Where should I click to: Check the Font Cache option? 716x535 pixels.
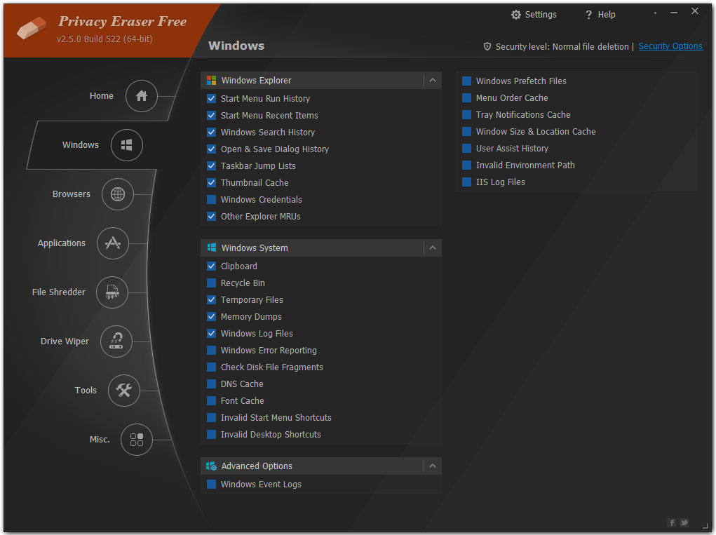click(211, 401)
